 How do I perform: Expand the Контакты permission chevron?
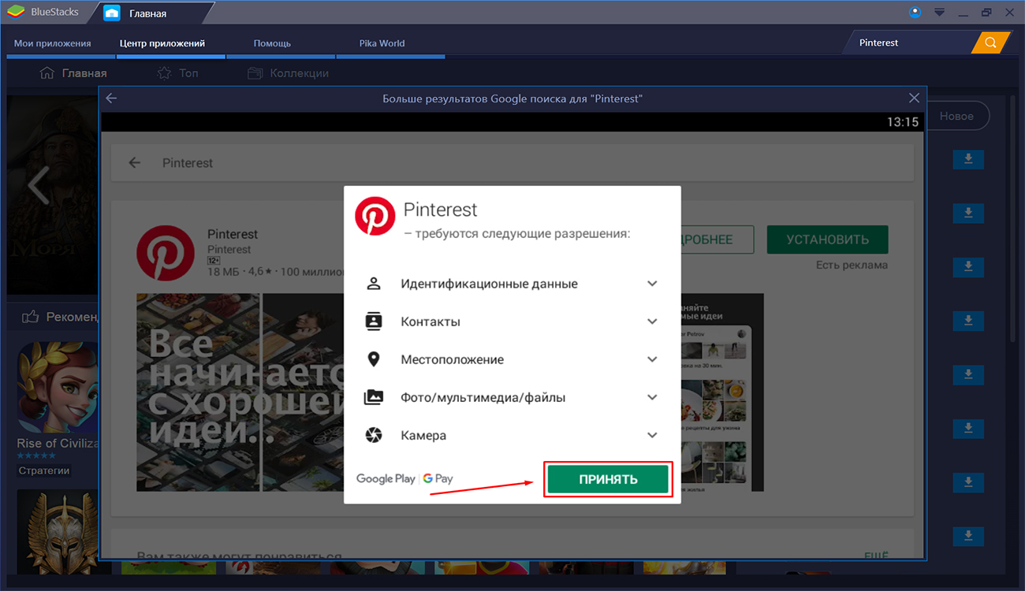[x=652, y=322]
